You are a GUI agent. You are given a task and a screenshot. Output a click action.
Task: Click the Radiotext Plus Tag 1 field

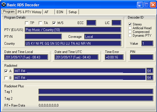pos(96,92)
